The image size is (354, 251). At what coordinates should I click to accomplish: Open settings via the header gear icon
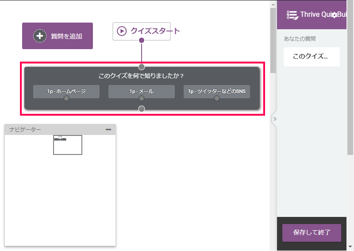click(x=334, y=15)
